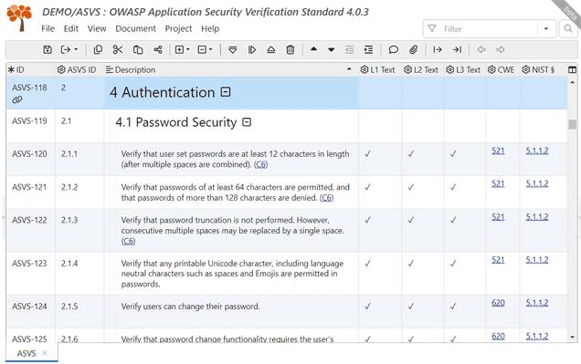This screenshot has height=364, width=581.
Task: Click the increase indent icon
Action: click(369, 49)
